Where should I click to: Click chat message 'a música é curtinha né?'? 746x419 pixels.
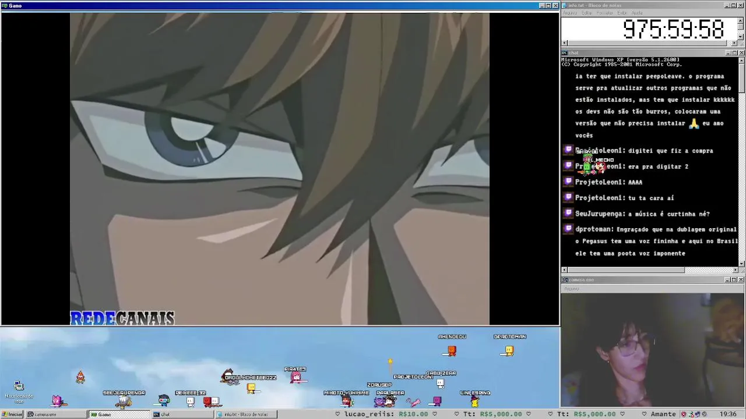(668, 214)
